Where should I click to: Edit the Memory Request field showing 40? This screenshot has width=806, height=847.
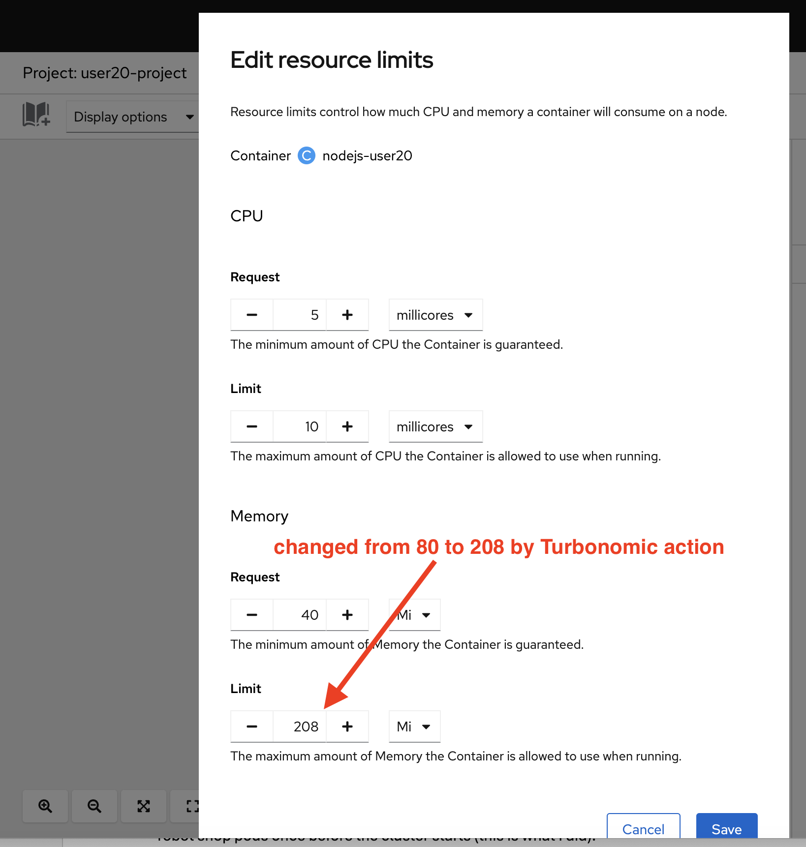(x=300, y=615)
